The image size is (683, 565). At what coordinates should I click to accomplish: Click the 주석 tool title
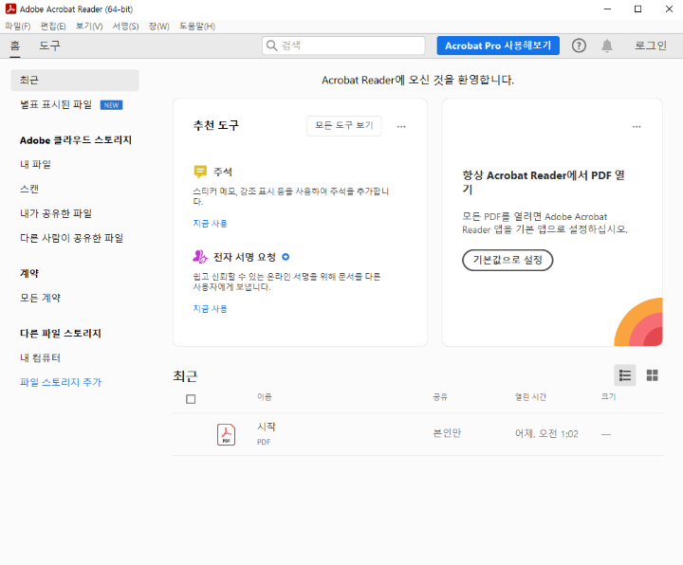tap(223, 172)
